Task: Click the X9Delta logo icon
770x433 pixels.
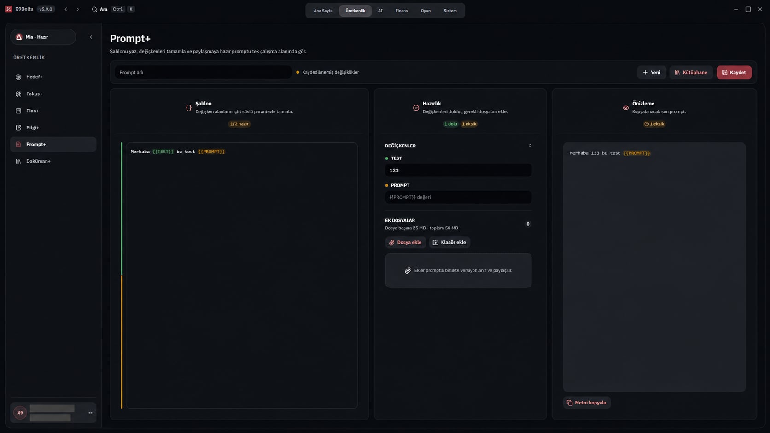Action: pyautogui.click(x=8, y=9)
